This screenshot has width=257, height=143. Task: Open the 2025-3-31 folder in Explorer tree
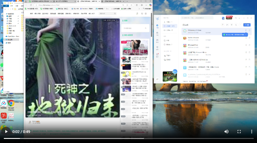12,26
